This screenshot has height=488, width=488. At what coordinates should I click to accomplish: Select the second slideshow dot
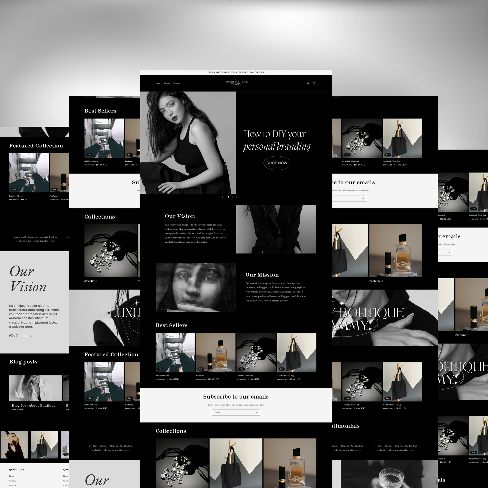(x=233, y=197)
